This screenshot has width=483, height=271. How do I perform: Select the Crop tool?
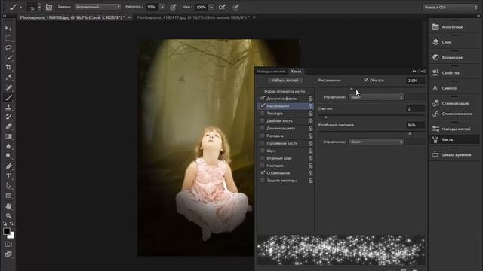pos(8,67)
